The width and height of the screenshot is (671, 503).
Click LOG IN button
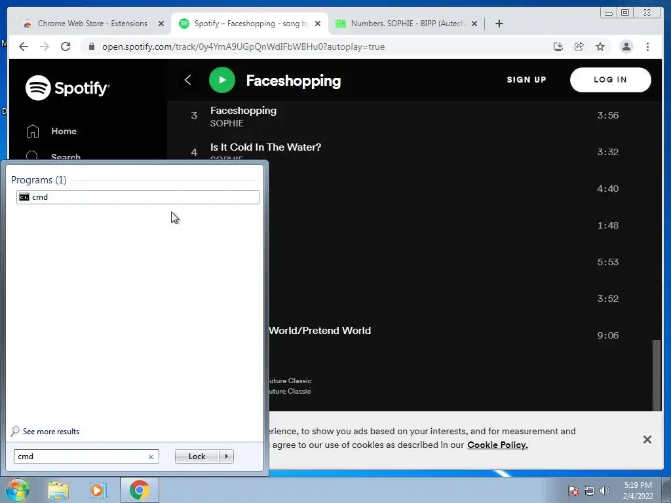pos(610,79)
